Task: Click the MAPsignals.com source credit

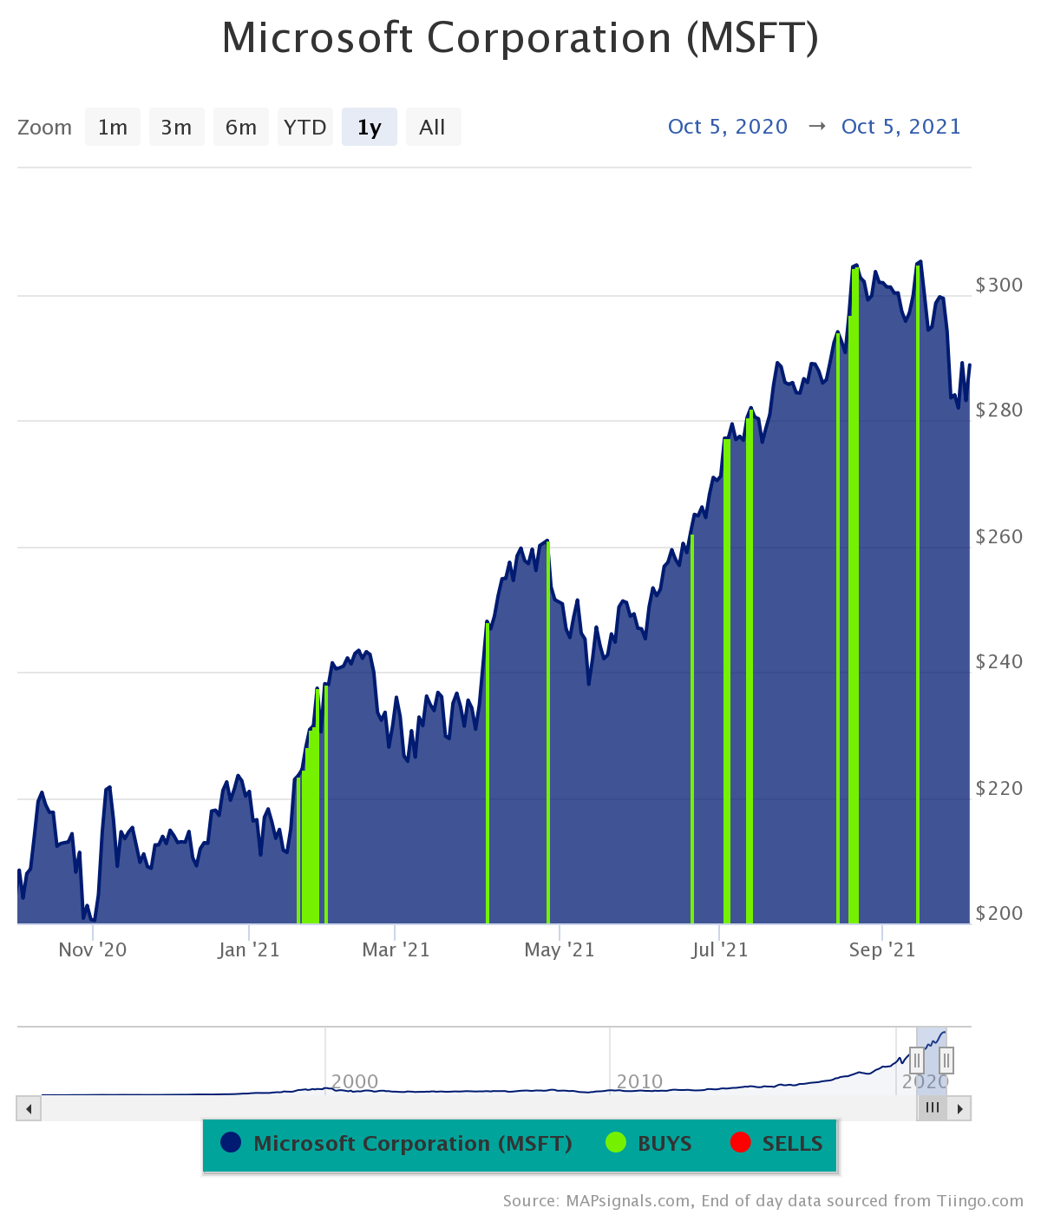Action: click(763, 1201)
